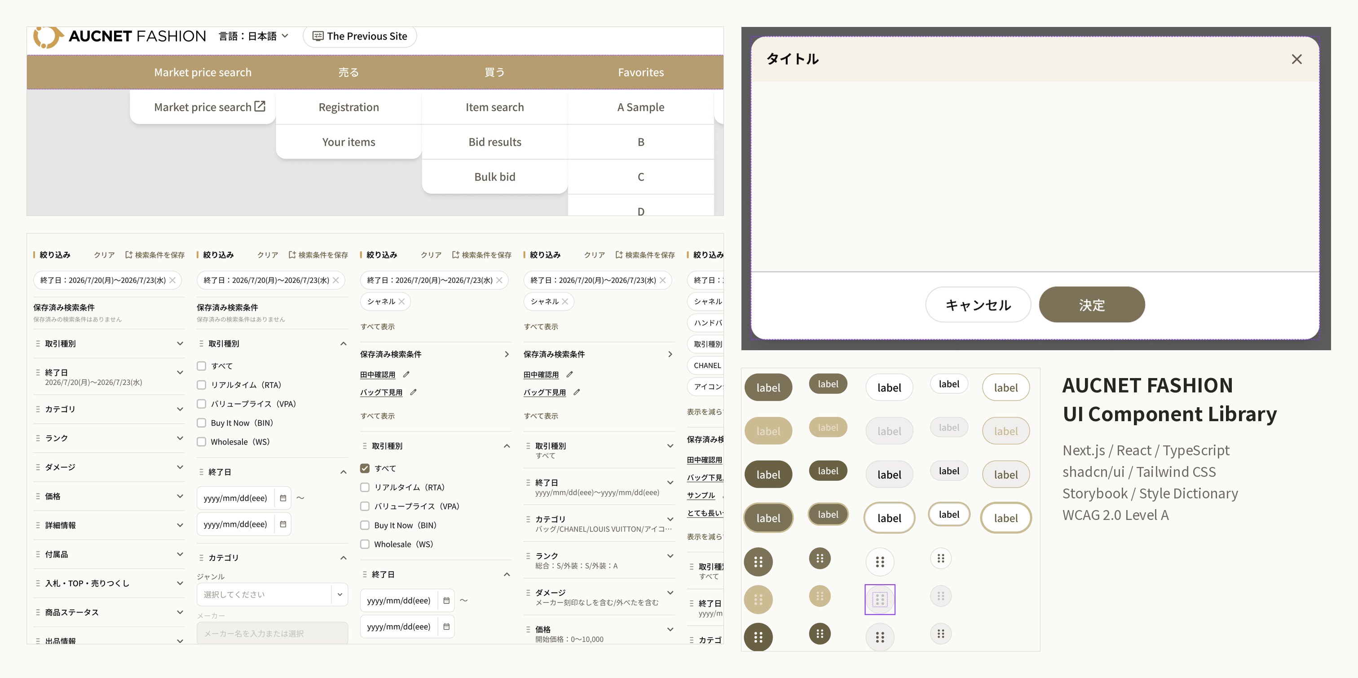Select Market price search in the gold bar
The image size is (1358, 678).
pos(203,72)
